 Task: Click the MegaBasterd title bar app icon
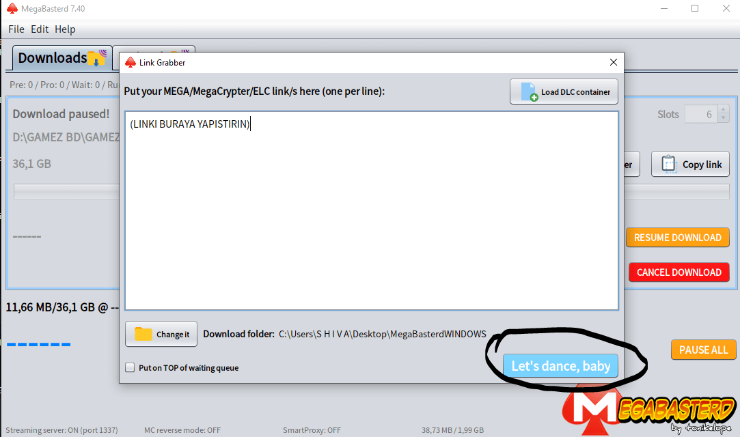coord(12,8)
